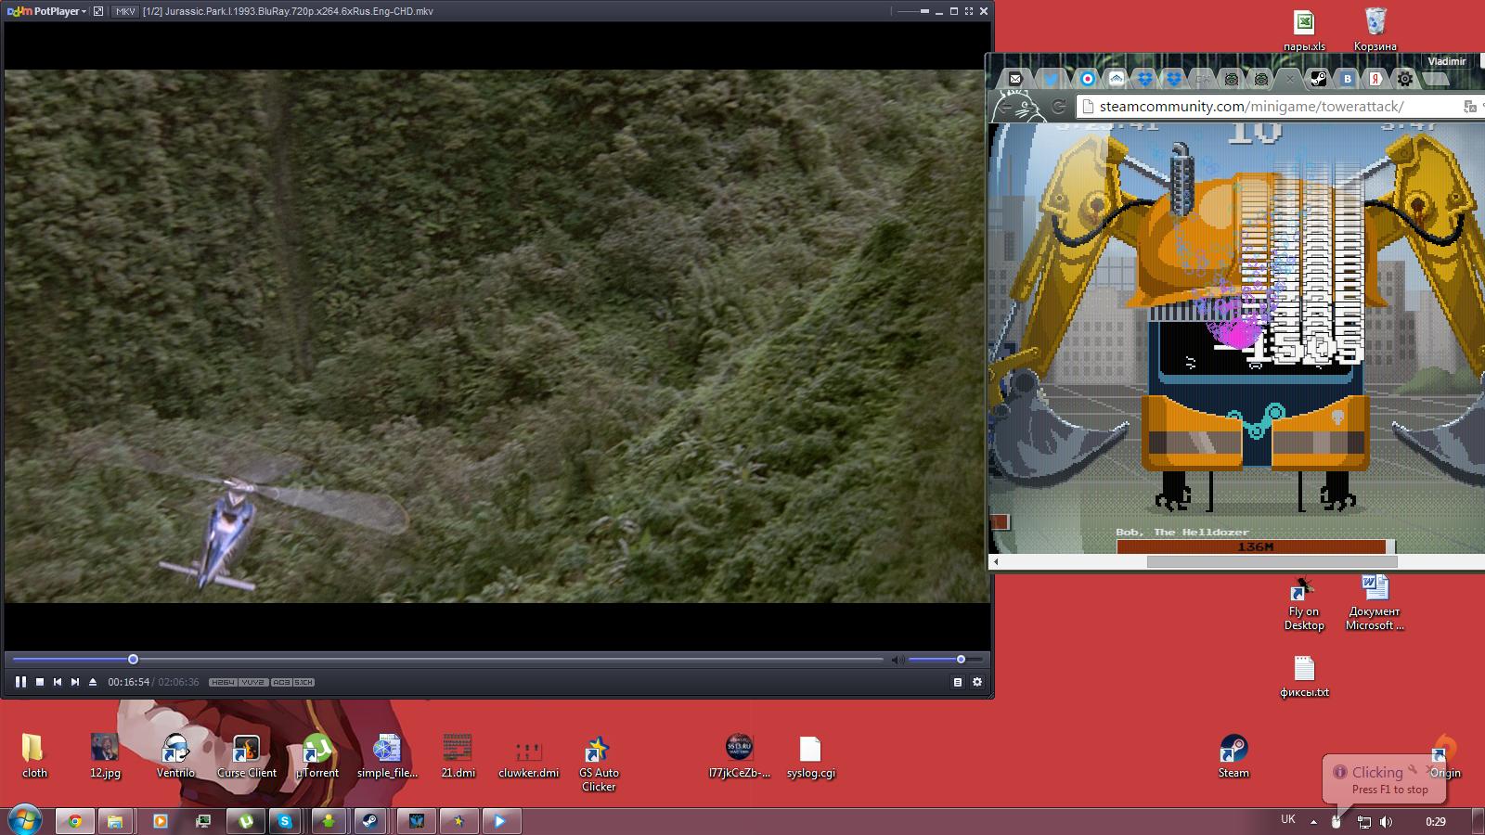The width and height of the screenshot is (1485, 835).
Task: Select the GS Auto Clicker shortcut
Action: (599, 763)
